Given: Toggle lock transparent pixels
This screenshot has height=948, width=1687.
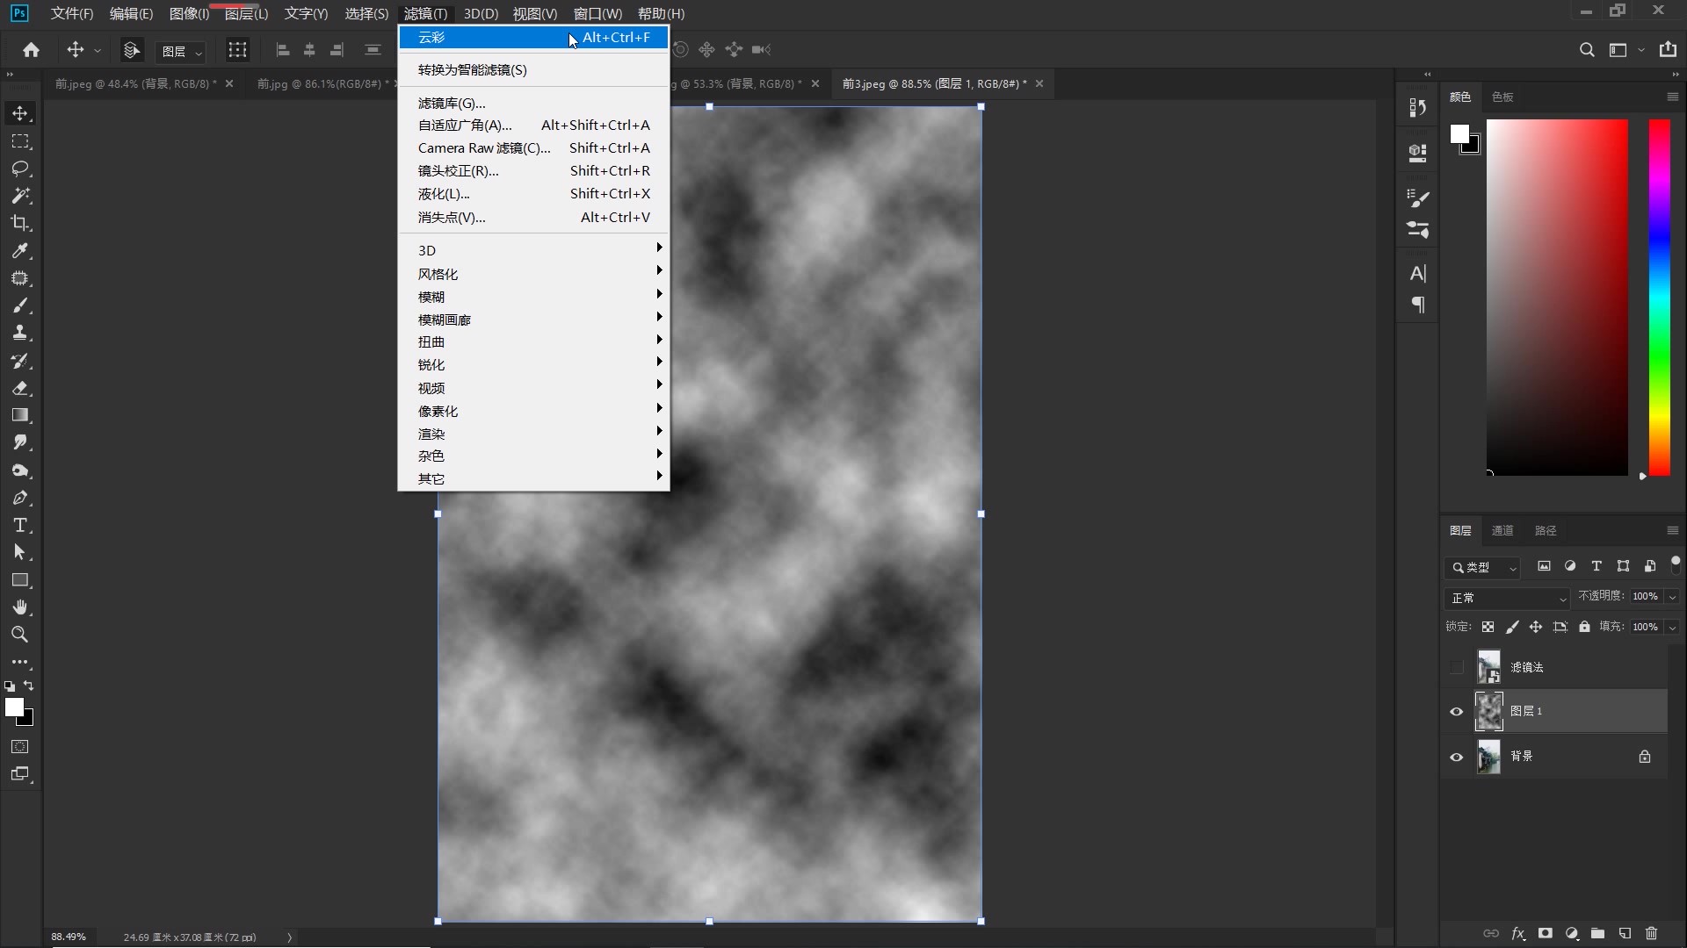Looking at the screenshot, I should click(1488, 627).
